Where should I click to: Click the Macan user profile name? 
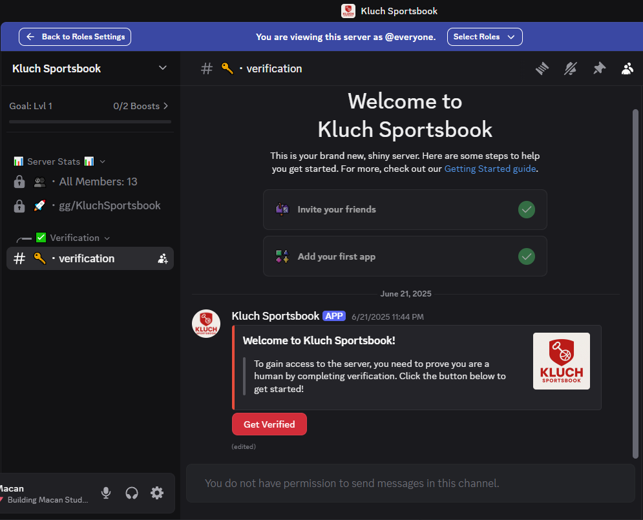pos(12,488)
